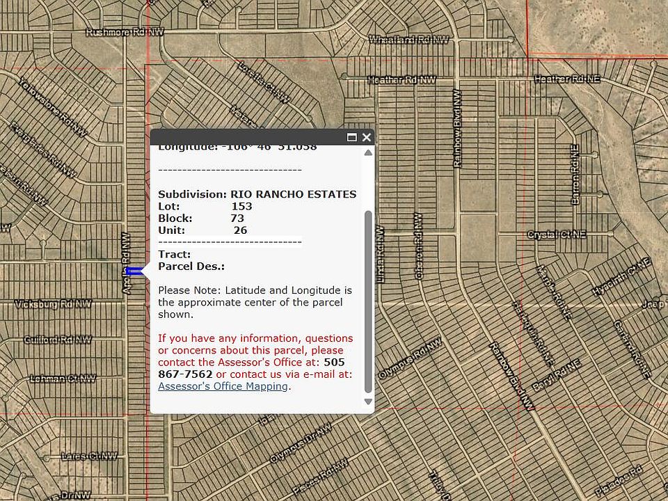Click the Lehman Ct NW street label
Viewport: 668px width, 501px height.
[x=63, y=379]
